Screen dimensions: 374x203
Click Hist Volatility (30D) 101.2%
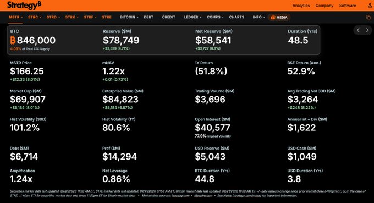click(x=25, y=128)
